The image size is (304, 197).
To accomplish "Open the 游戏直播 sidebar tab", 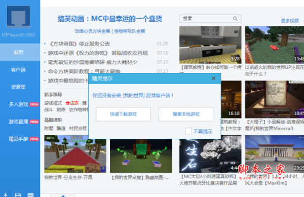I will (20, 122).
